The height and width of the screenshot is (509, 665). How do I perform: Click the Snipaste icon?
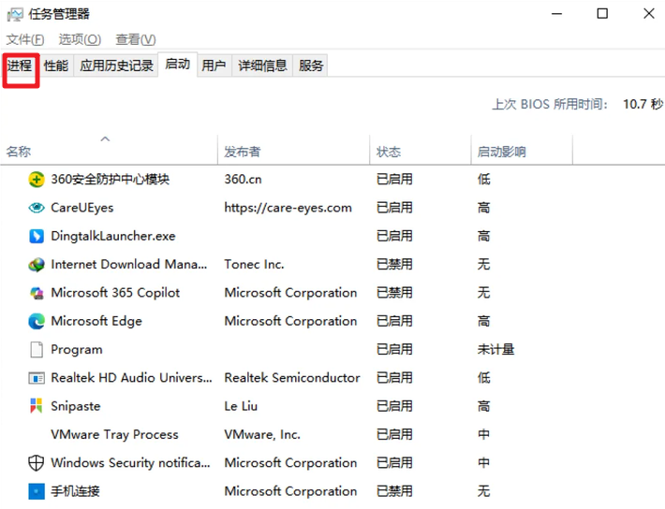pos(37,406)
